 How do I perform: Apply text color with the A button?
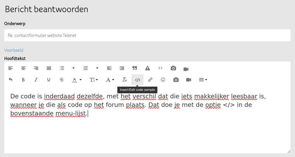(x=74, y=80)
